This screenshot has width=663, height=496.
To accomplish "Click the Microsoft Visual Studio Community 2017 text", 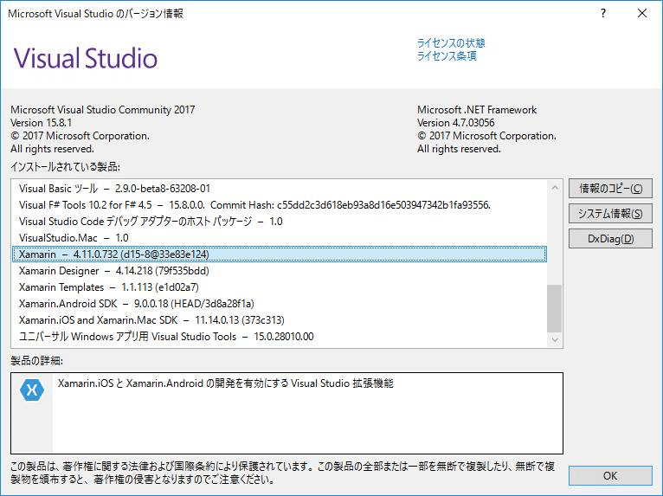I will [103, 110].
